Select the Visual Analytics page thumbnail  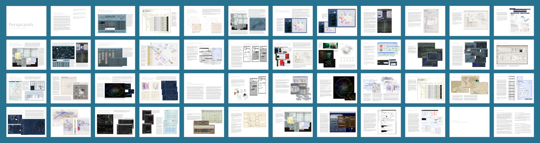tap(26, 88)
